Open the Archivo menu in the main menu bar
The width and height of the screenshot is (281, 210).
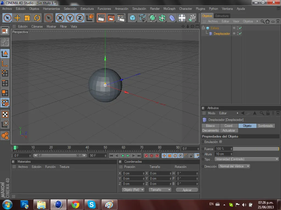point(7,9)
